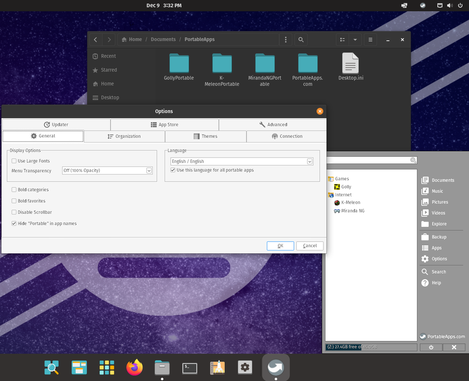Open view options dropdown in file manager

click(355, 40)
